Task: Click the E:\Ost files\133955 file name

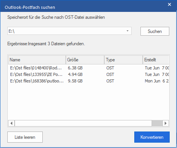Action: click(x=36, y=74)
